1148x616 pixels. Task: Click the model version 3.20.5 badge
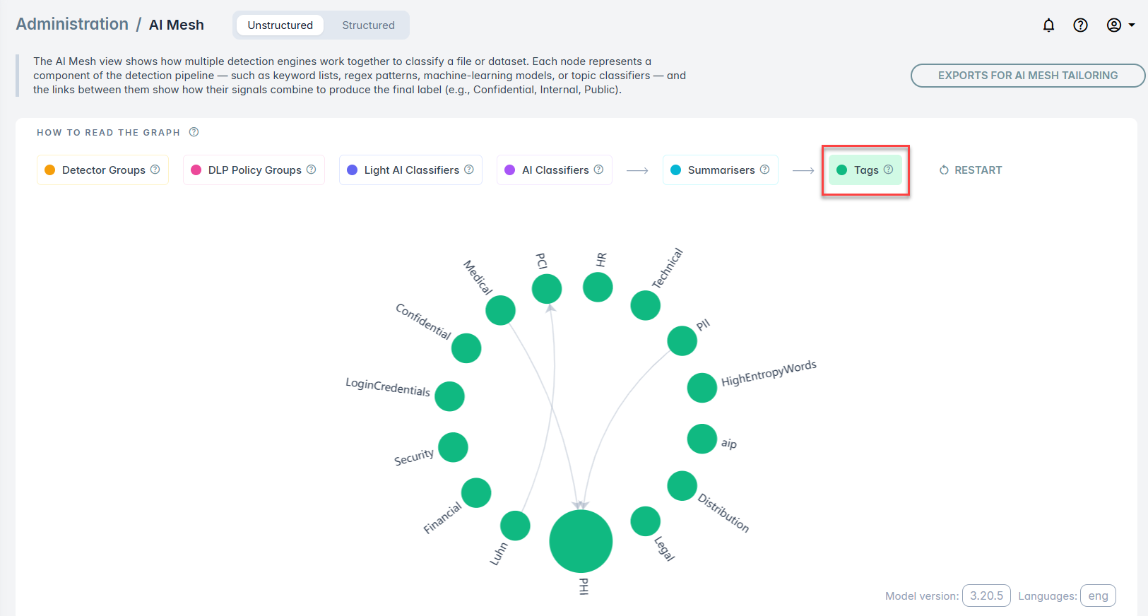986,596
